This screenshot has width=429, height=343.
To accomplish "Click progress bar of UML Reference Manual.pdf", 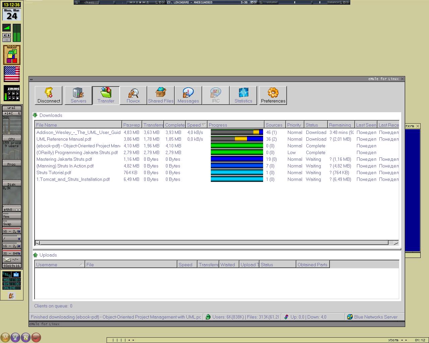I will pos(237,139).
